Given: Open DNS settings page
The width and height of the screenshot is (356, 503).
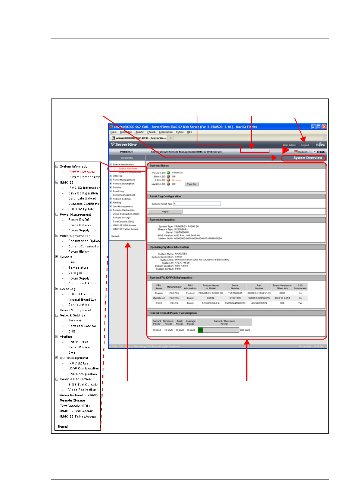Looking at the screenshot, I should (x=72, y=331).
